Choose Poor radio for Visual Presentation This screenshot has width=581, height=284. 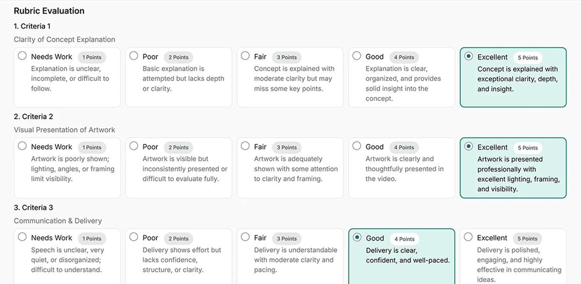(x=134, y=146)
